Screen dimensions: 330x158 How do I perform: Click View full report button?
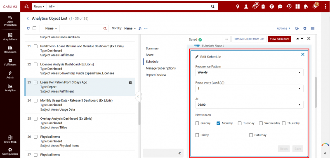click(279, 39)
